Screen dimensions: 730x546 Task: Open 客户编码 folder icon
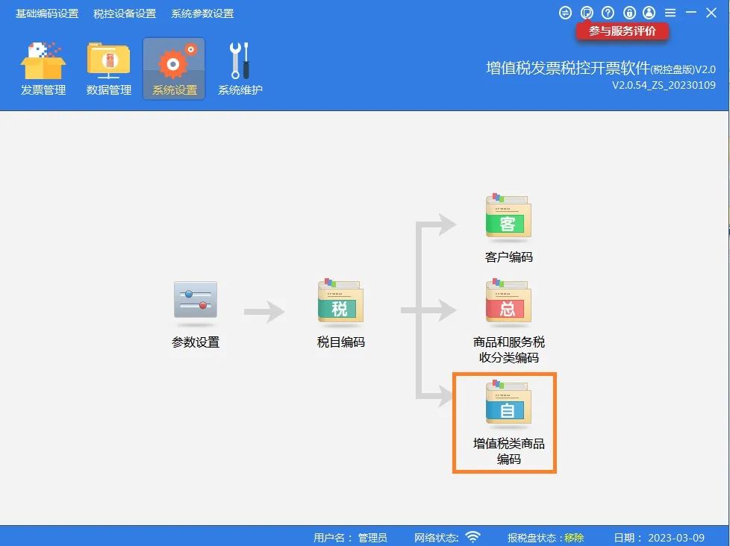(x=508, y=216)
